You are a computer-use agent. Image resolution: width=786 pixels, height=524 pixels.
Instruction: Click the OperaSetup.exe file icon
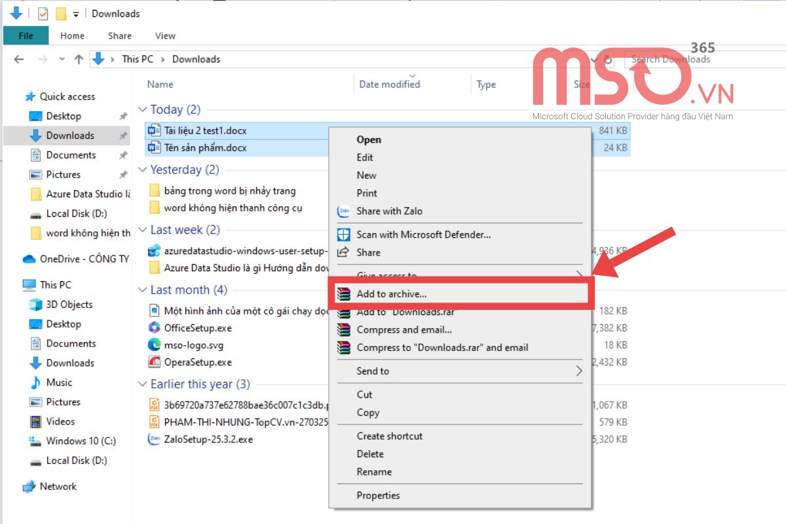click(154, 362)
